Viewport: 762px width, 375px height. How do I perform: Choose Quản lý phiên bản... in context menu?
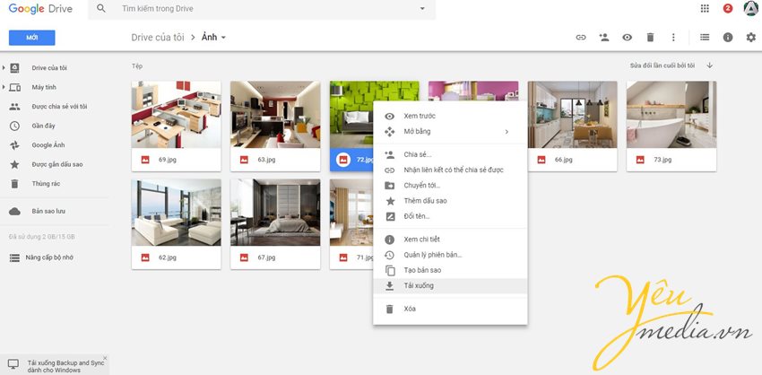click(450, 255)
